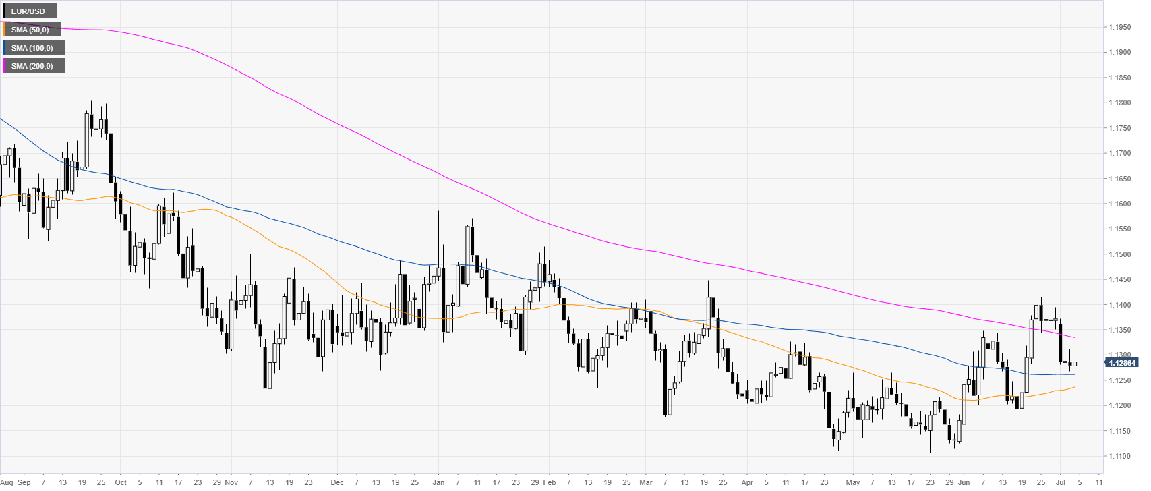Click the Oct date axis label
Image resolution: width=1151 pixels, height=491 pixels.
[121, 482]
